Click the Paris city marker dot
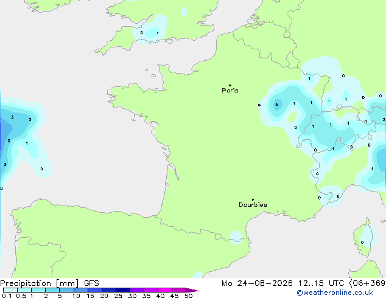386x298 pixels. coord(230,85)
